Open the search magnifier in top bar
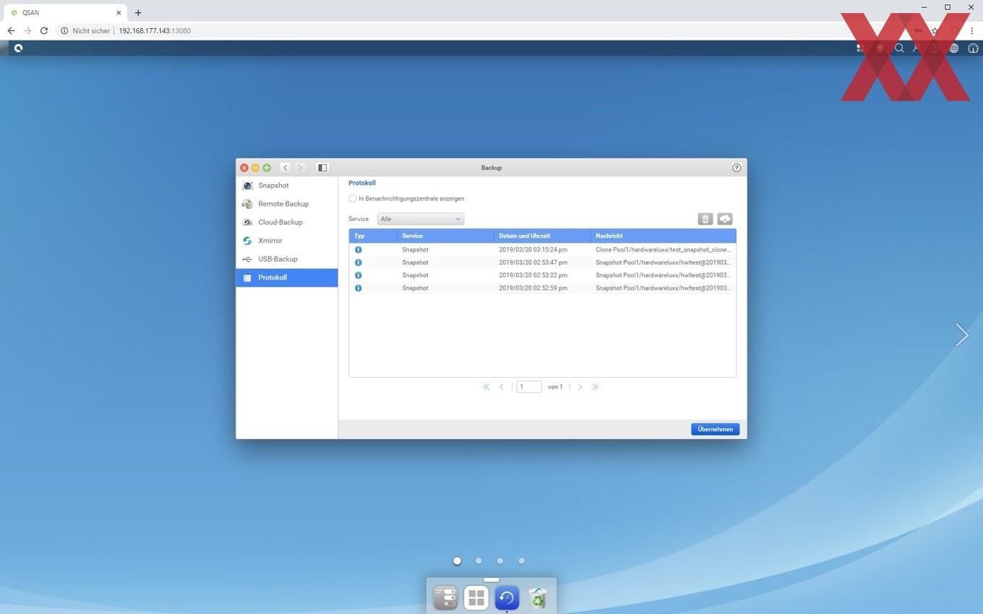 point(899,48)
